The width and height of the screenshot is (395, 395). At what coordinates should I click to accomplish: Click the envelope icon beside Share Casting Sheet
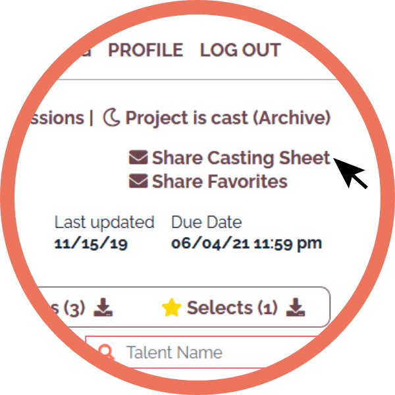click(x=138, y=157)
